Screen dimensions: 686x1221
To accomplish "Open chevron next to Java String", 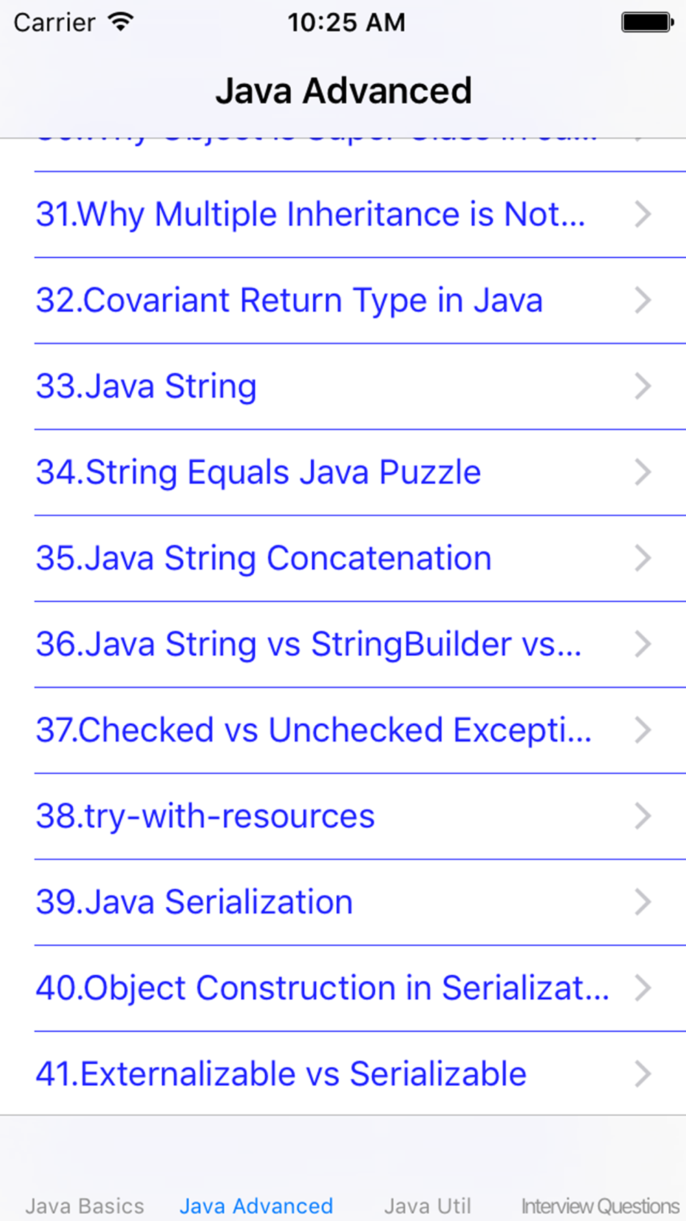I will 643,386.
